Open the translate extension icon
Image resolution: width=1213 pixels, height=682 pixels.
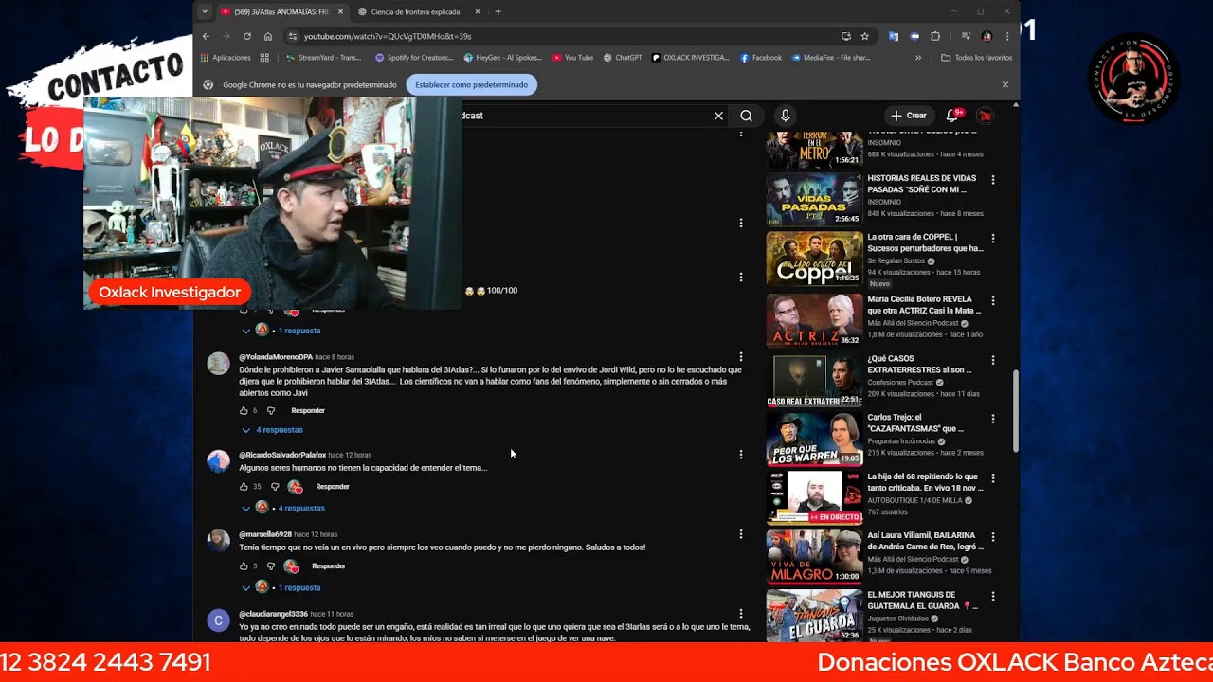pos(894,36)
